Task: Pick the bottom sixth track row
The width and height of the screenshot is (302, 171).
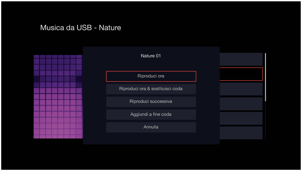Action: [x=241, y=133]
